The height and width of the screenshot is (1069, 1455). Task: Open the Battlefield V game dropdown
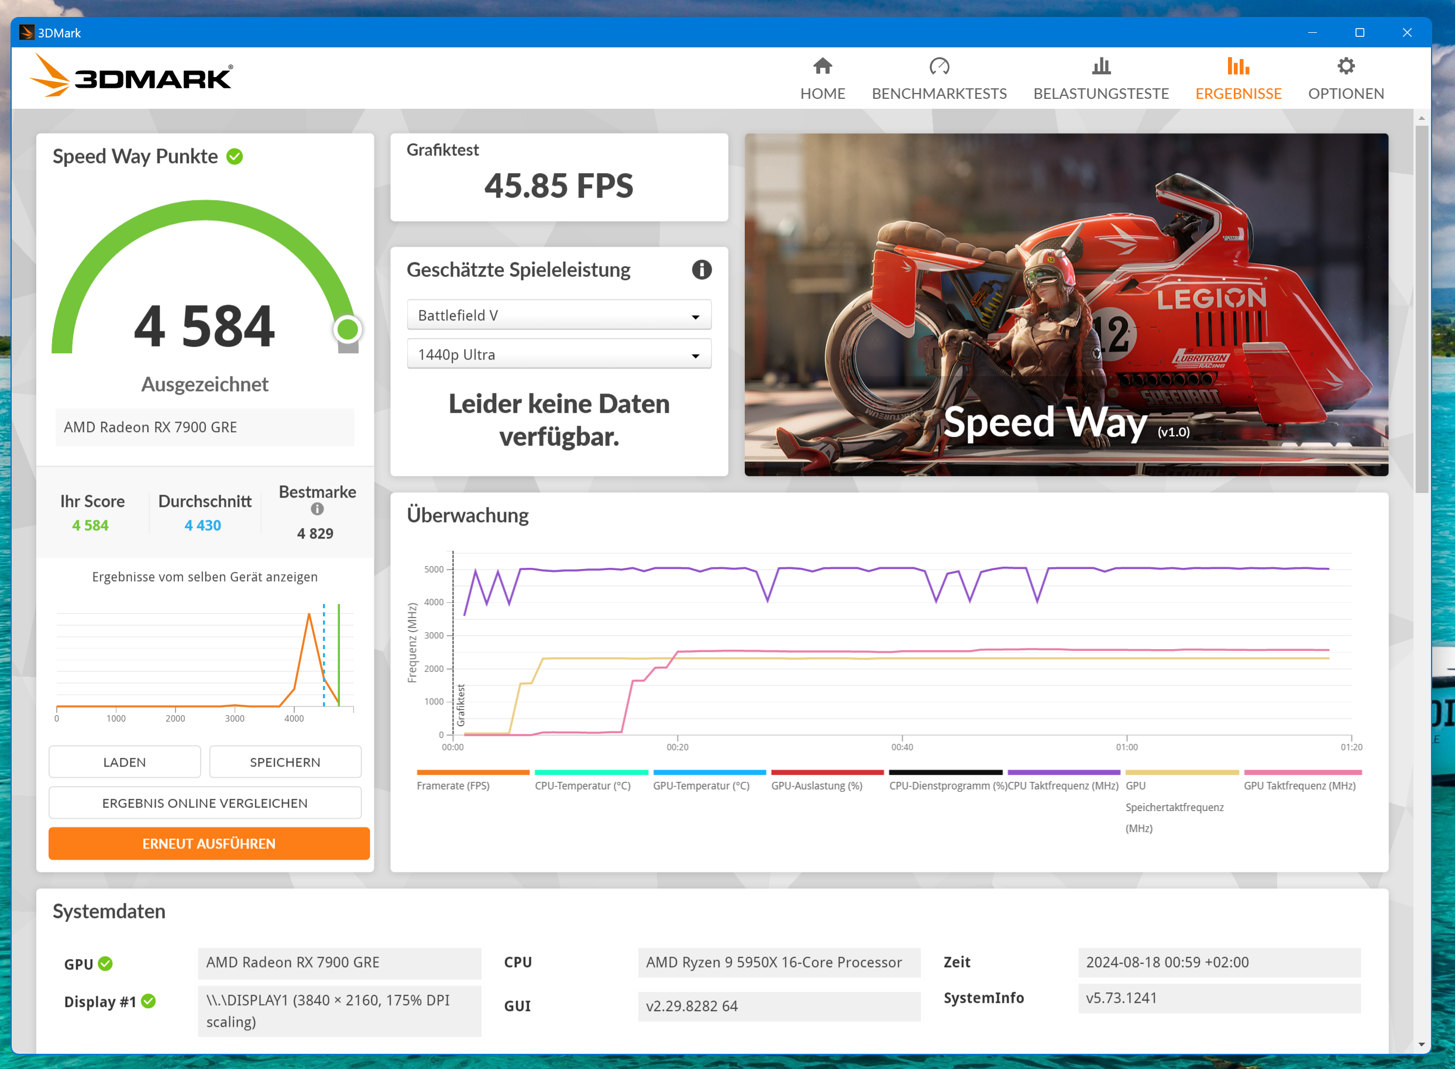559,315
